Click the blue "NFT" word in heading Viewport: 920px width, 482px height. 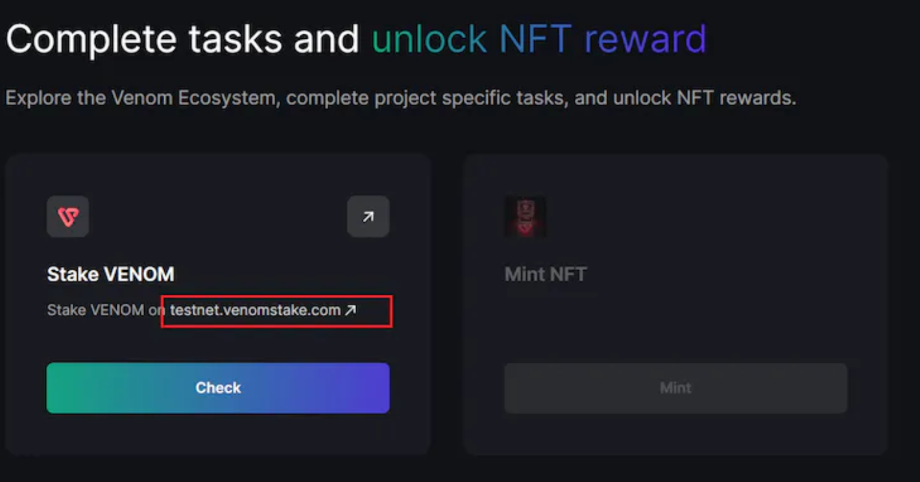tap(535, 39)
